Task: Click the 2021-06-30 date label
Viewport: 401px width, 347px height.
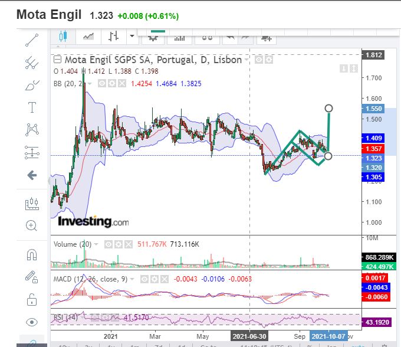Action: (x=249, y=336)
